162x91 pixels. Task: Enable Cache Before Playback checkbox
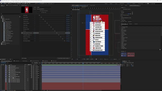click(121, 15)
